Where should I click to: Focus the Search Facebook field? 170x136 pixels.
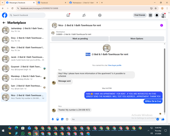(27, 15)
